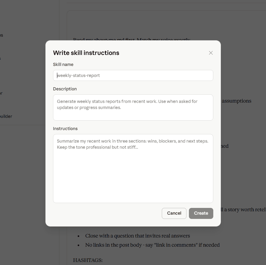Viewport: 266px width, 265px height.
Task: Click the 'Write skill instructions' heading
Action: [86, 53]
